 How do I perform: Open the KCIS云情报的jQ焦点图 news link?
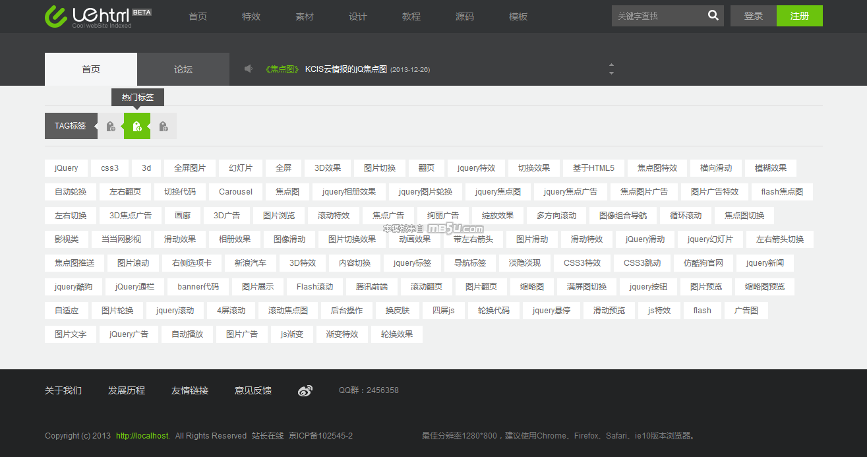point(345,69)
